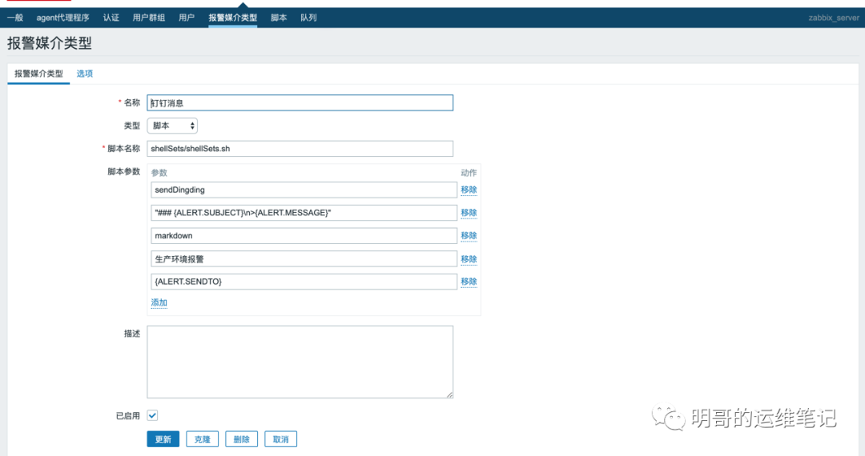Edit the sendDingding parameter field
This screenshot has width=865, height=456.
[x=304, y=190]
